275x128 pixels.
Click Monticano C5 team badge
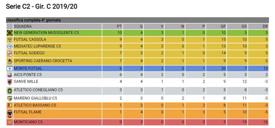click(x=10, y=122)
